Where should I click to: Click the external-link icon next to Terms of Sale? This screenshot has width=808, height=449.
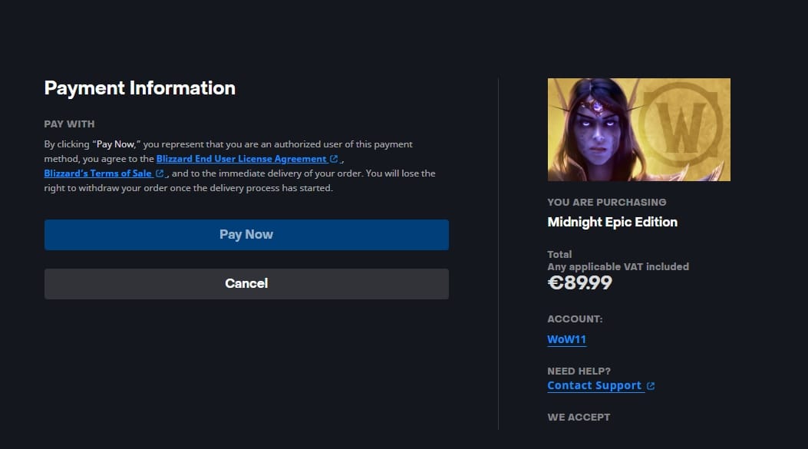160,173
